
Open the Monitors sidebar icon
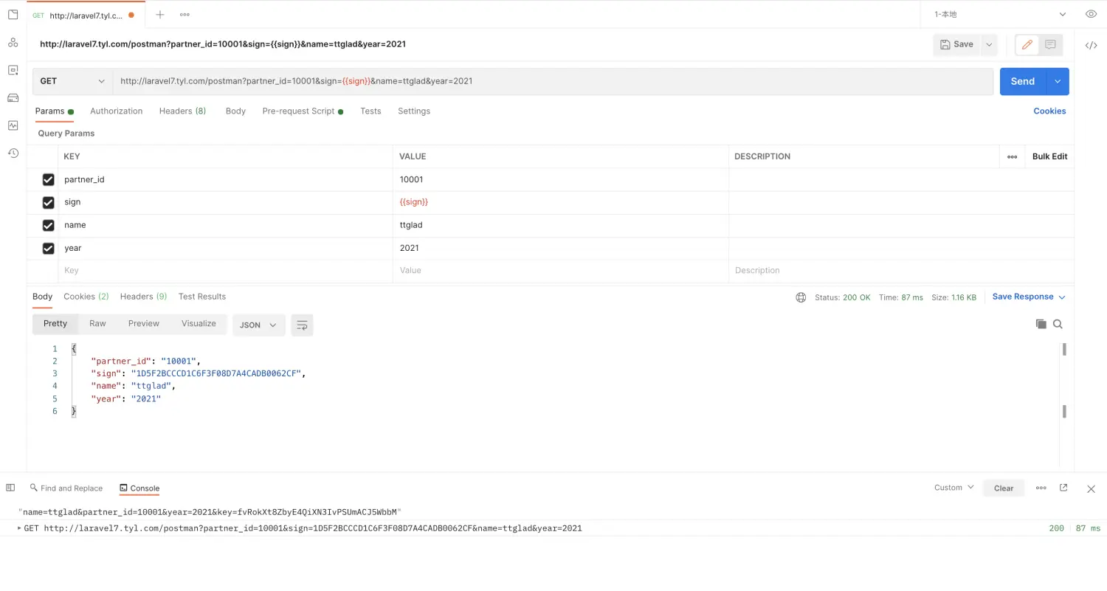[13, 125]
